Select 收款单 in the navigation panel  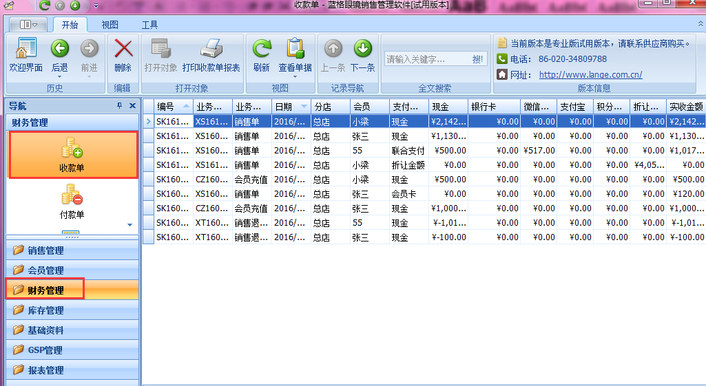72,154
